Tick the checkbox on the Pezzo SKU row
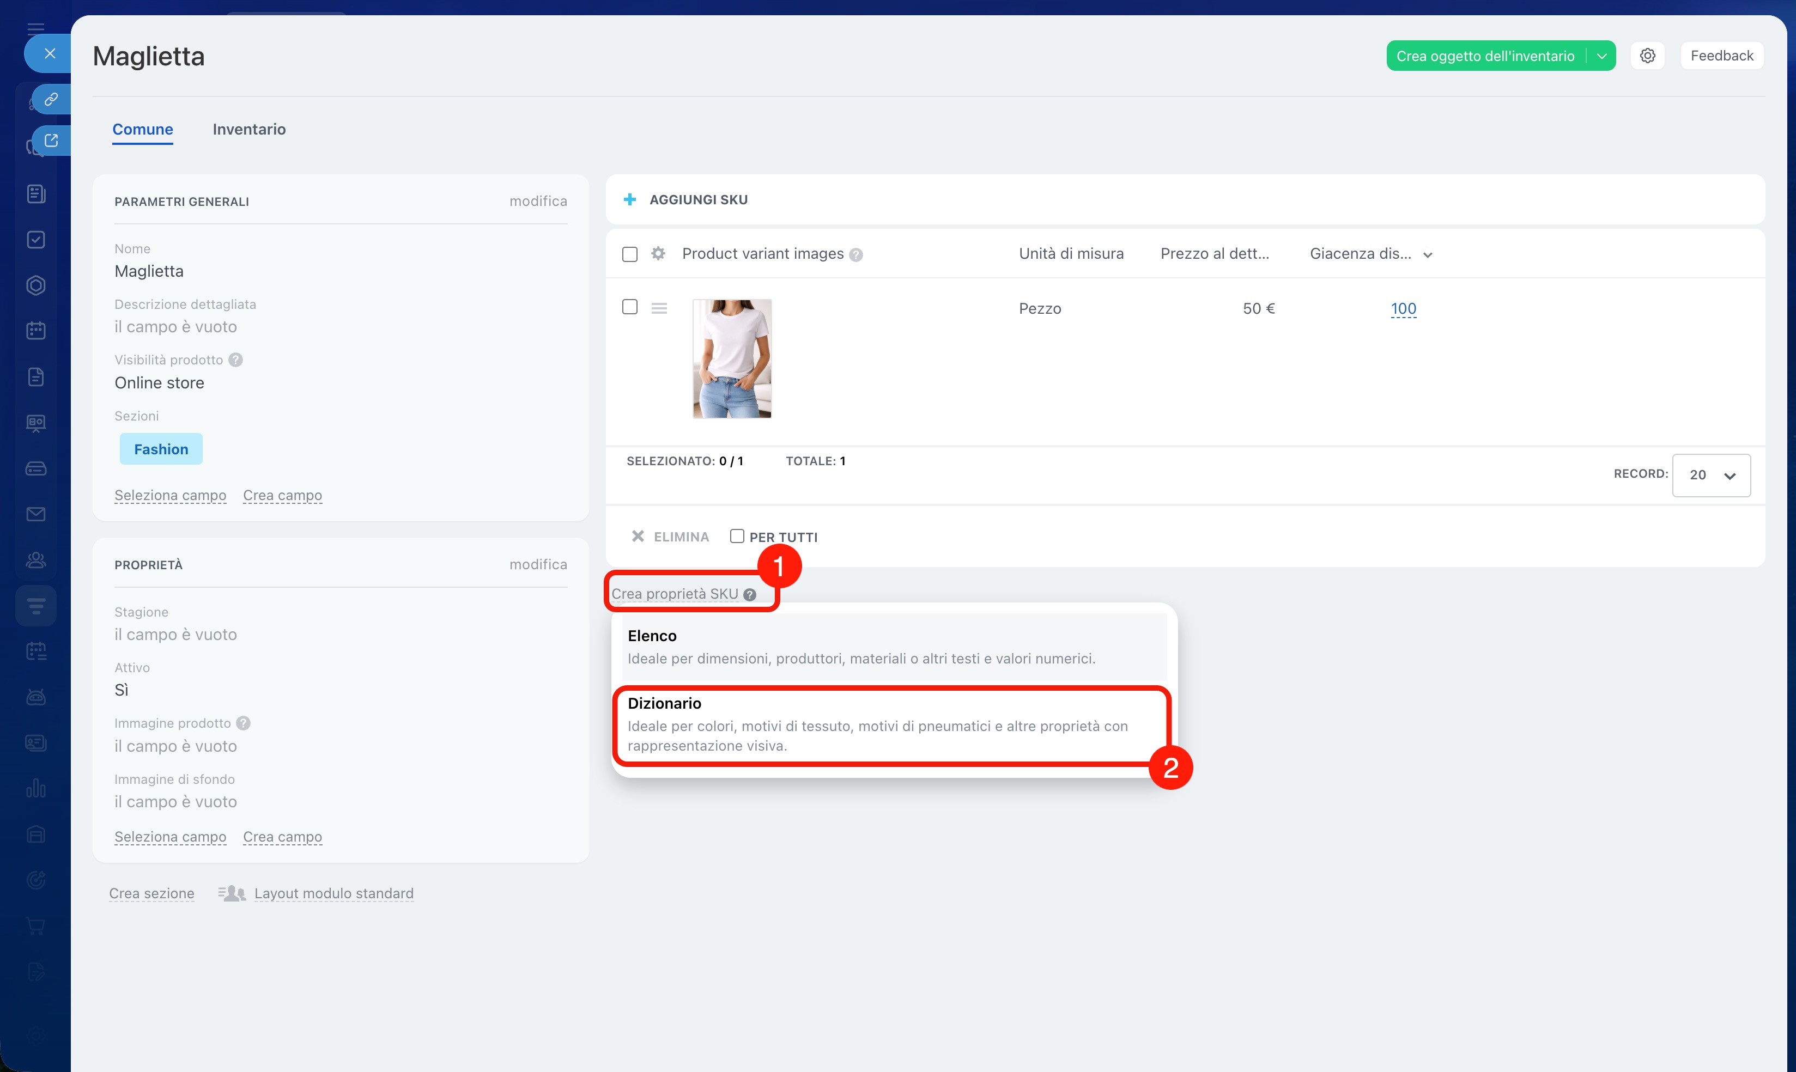 [x=630, y=307]
